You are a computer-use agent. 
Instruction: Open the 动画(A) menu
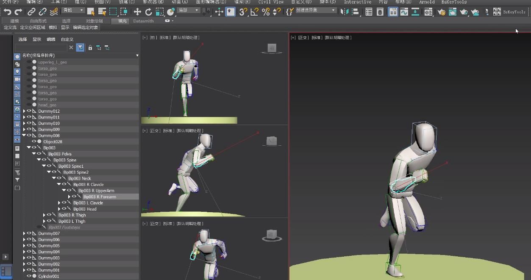(x=179, y=2)
